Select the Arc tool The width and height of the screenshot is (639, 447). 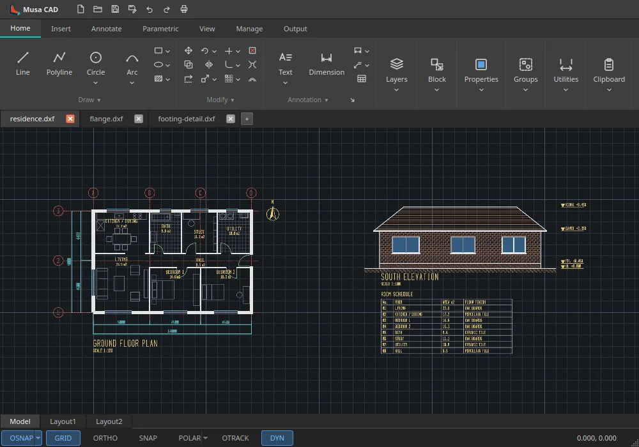click(132, 64)
